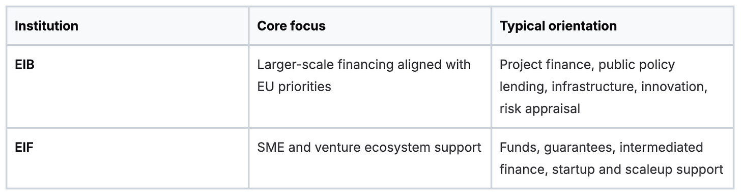Click the Institution column header

pos(46,26)
